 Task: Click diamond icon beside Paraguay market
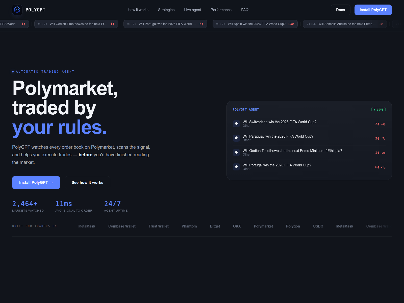pyautogui.click(x=236, y=138)
